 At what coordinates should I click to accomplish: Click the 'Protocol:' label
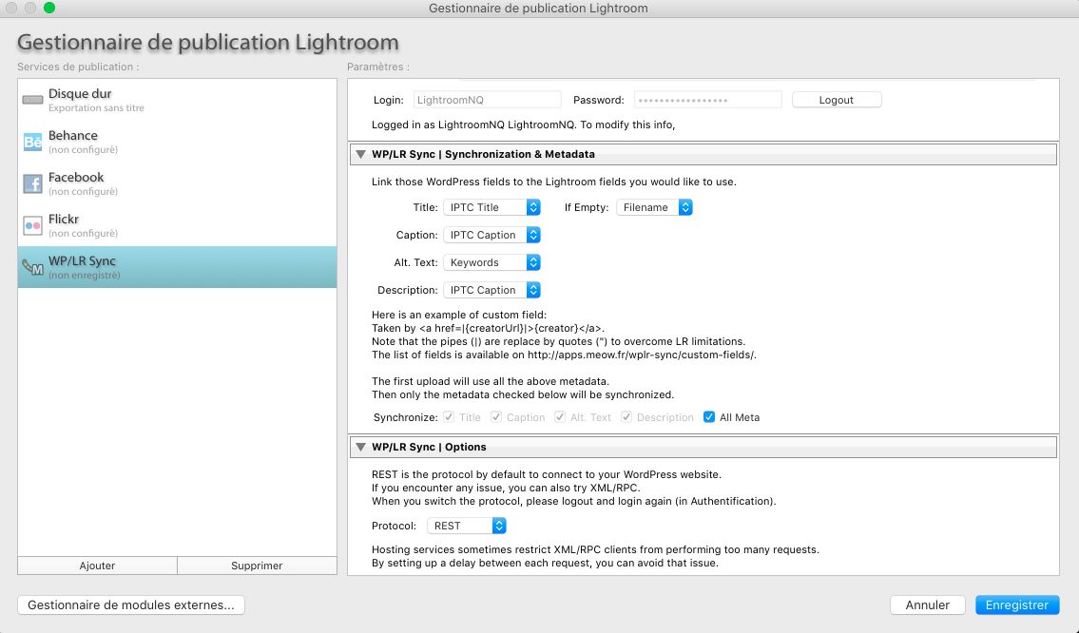click(394, 526)
